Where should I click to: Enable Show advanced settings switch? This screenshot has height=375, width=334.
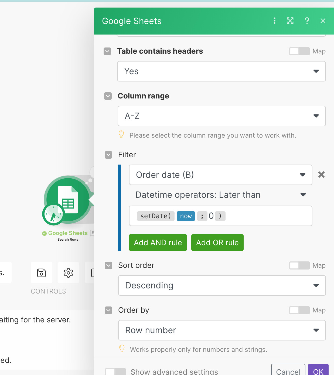pos(115,372)
